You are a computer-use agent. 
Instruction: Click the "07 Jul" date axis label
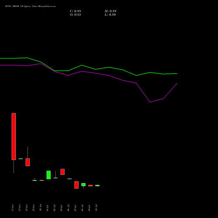point(75,208)
